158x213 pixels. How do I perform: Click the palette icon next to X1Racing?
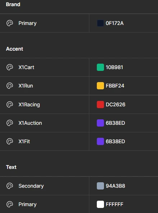[x=10, y=105]
